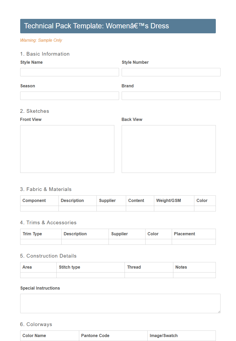Click inside the Back View sketch box
Image resolution: width=236 pixels, height=341 pixels.
coord(169,149)
